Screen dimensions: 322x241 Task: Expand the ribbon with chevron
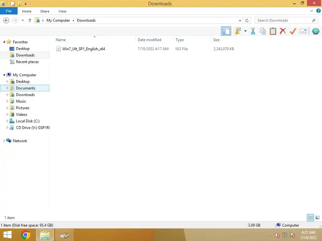pyautogui.click(x=312, y=11)
